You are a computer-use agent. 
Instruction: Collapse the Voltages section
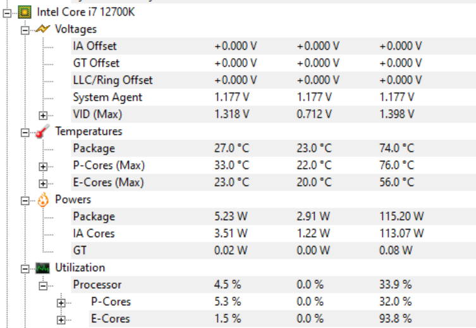coord(25,30)
